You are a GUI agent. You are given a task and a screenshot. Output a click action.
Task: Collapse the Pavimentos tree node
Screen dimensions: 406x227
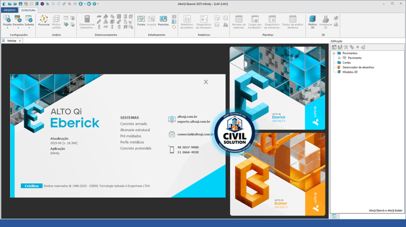[x=334, y=53]
